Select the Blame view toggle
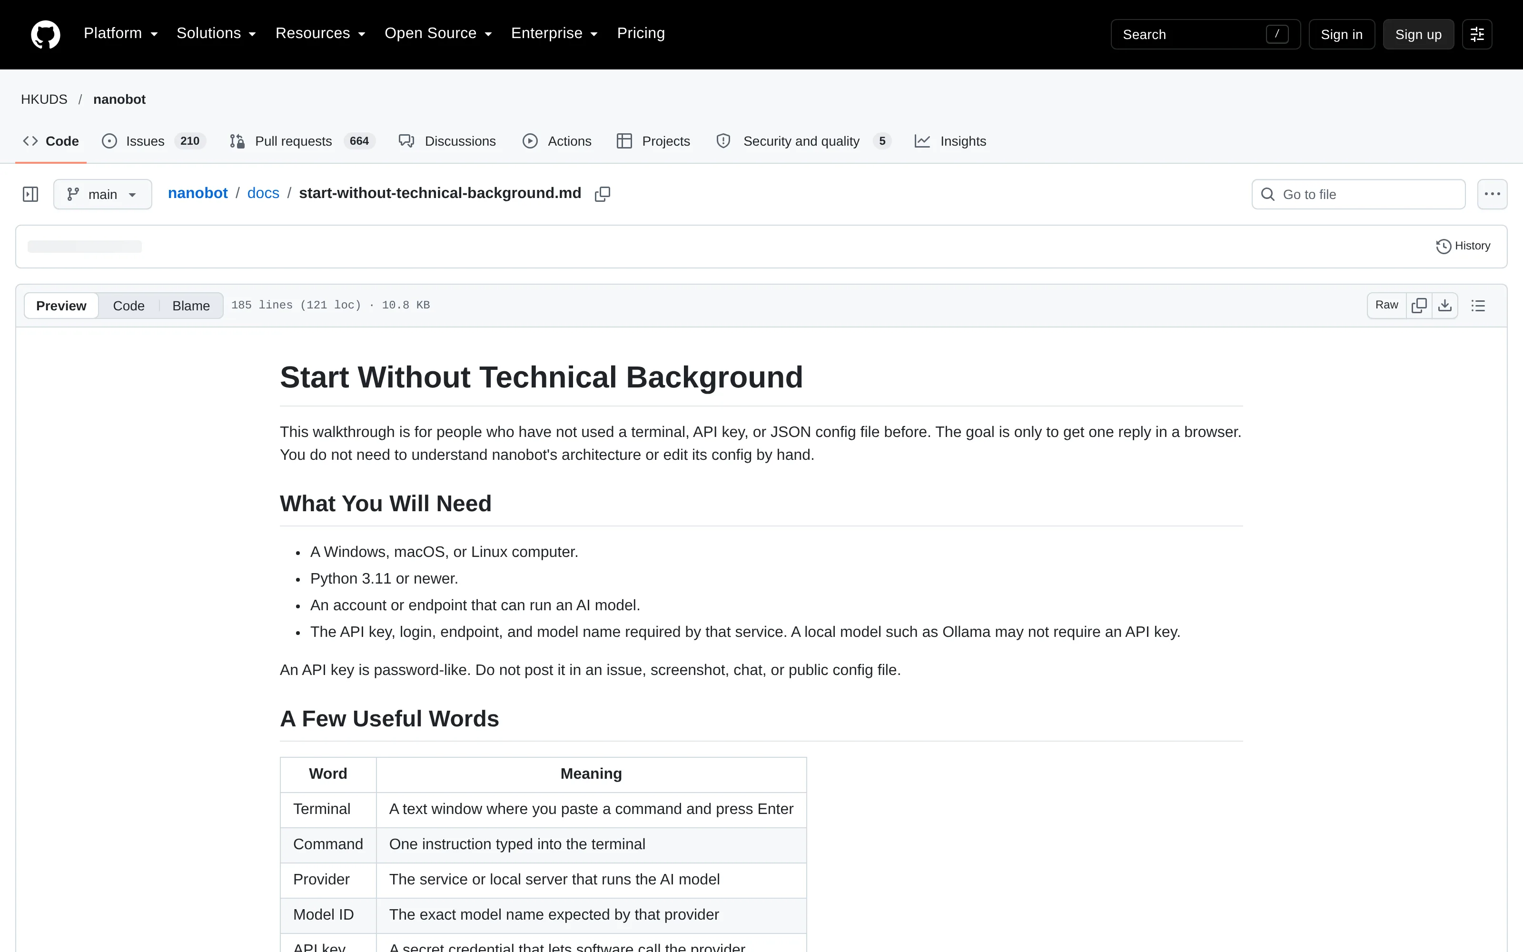Viewport: 1523px width, 952px height. coord(191,306)
